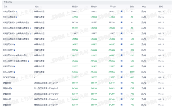Click the 最低价 column header
Screen dimensions: 172x107
pos(75,7)
